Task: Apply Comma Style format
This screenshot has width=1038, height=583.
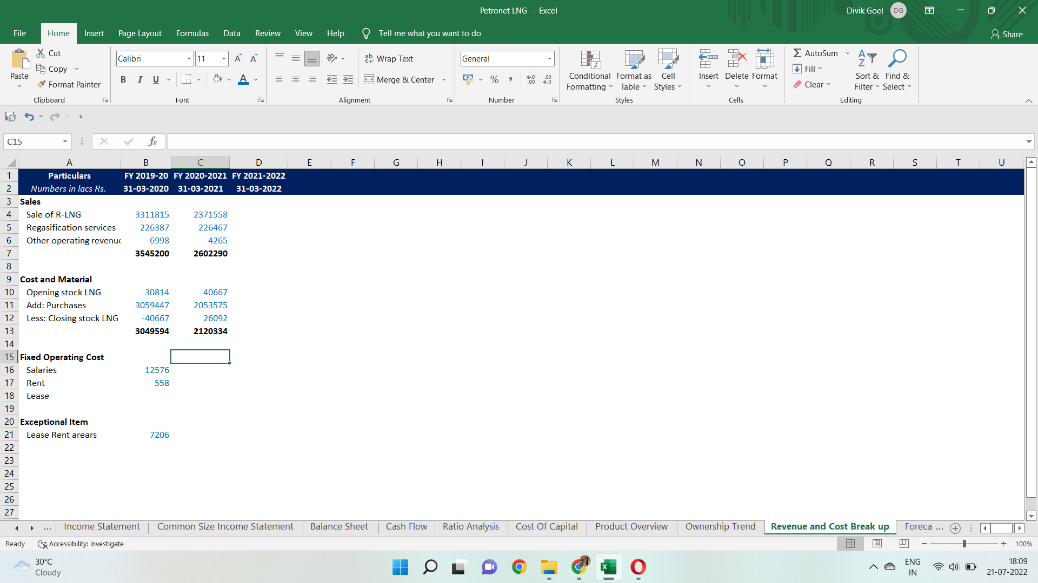Action: pyautogui.click(x=510, y=79)
